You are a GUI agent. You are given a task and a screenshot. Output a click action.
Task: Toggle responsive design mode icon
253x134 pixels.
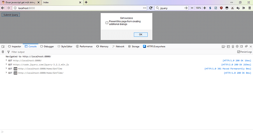coord(233,46)
